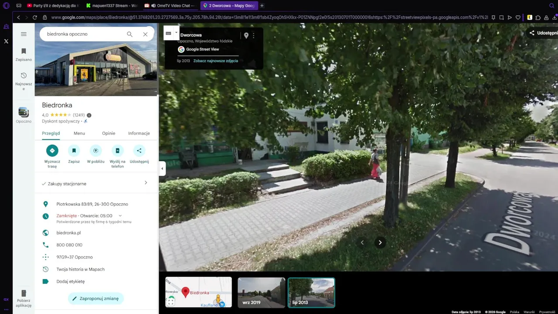Image resolution: width=558 pixels, height=314 pixels.
Task: Open the three-dot menu in Dworcowa card
Action: (x=254, y=35)
